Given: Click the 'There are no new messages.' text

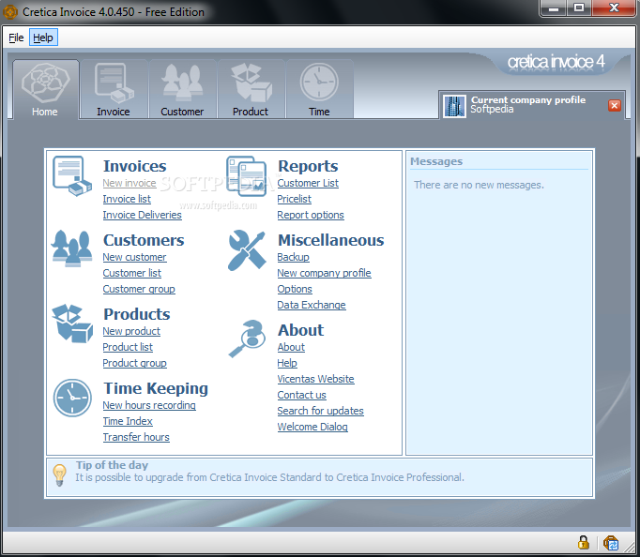Looking at the screenshot, I should tap(479, 185).
